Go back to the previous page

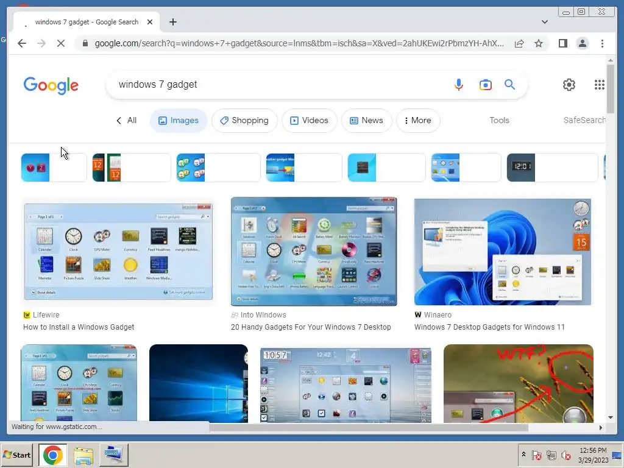click(x=22, y=43)
